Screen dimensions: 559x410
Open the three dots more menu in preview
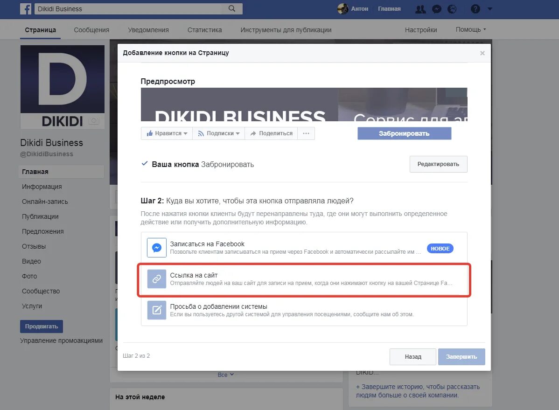point(306,133)
